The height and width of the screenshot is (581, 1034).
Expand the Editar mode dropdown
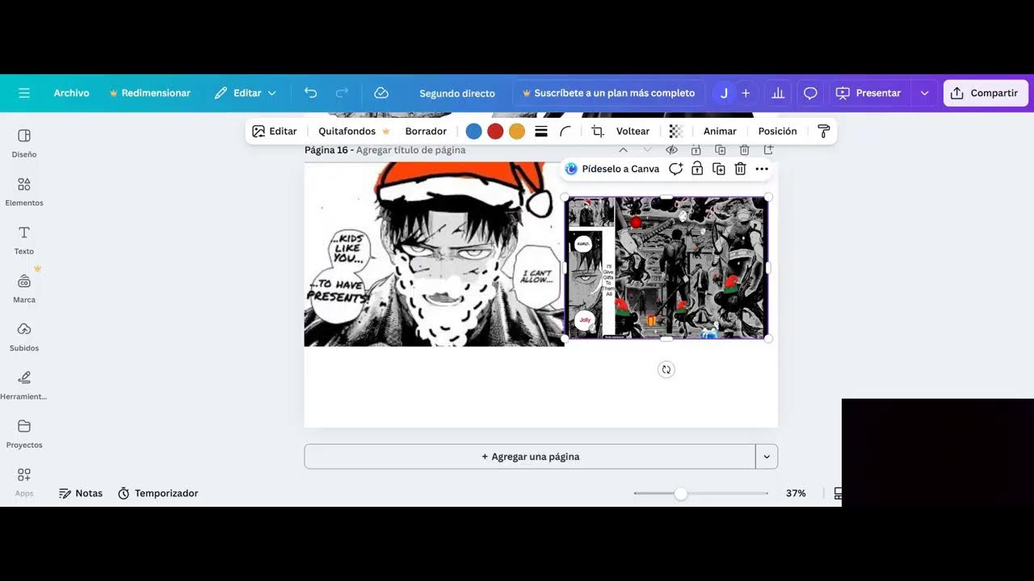tap(246, 93)
